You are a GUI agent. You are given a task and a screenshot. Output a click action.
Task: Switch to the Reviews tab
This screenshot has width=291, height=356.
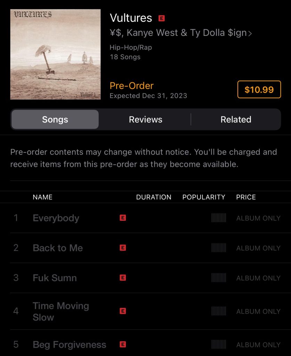pos(145,120)
